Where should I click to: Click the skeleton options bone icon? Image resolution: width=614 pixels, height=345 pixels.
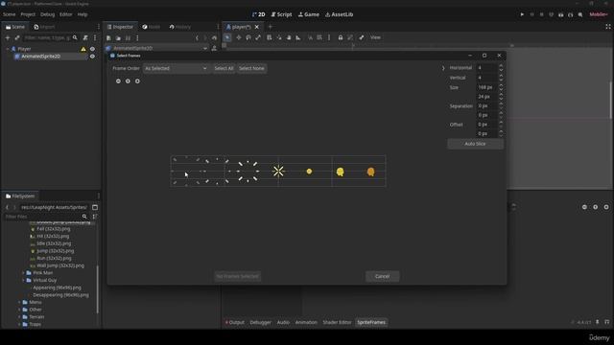click(x=362, y=37)
